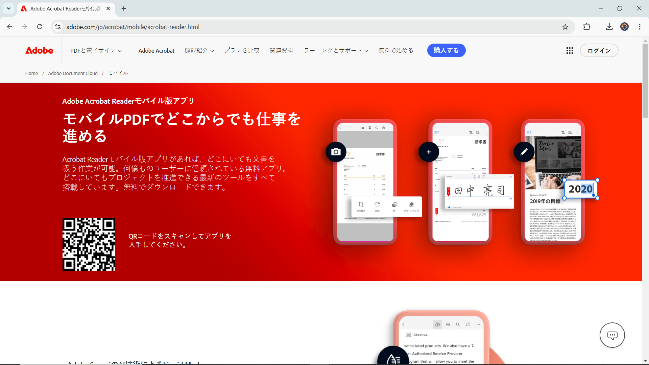Open a new browser tab

124,9
